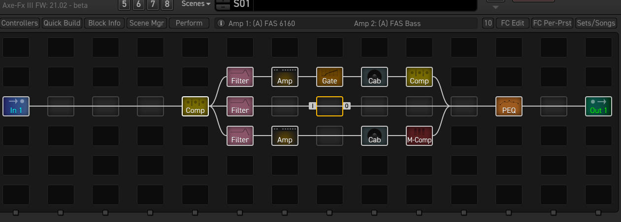Open the M-Comp multiband compressor block
Image resolution: width=621 pixels, height=222 pixels.
click(x=419, y=136)
